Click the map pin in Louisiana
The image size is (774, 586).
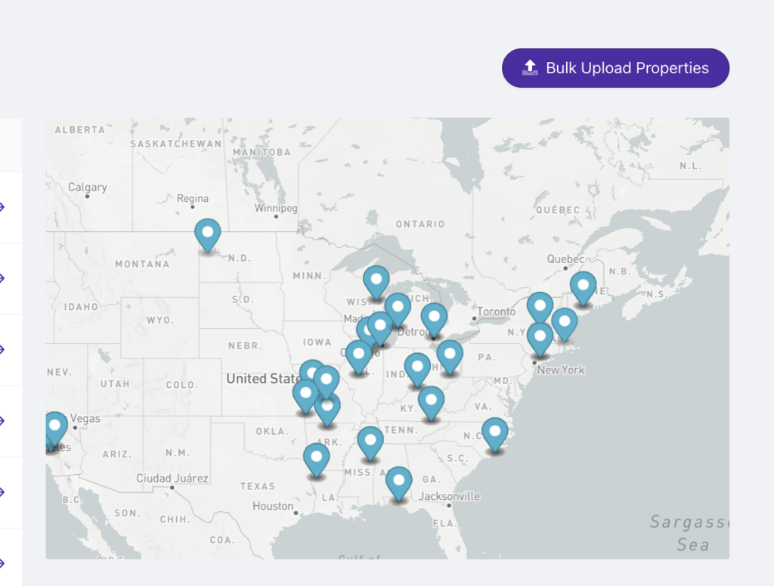coord(317,460)
